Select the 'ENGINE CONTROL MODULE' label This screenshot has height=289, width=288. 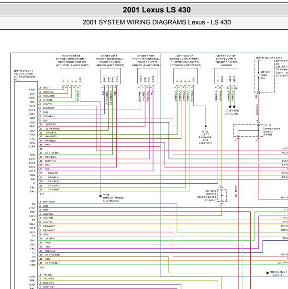[226, 64]
